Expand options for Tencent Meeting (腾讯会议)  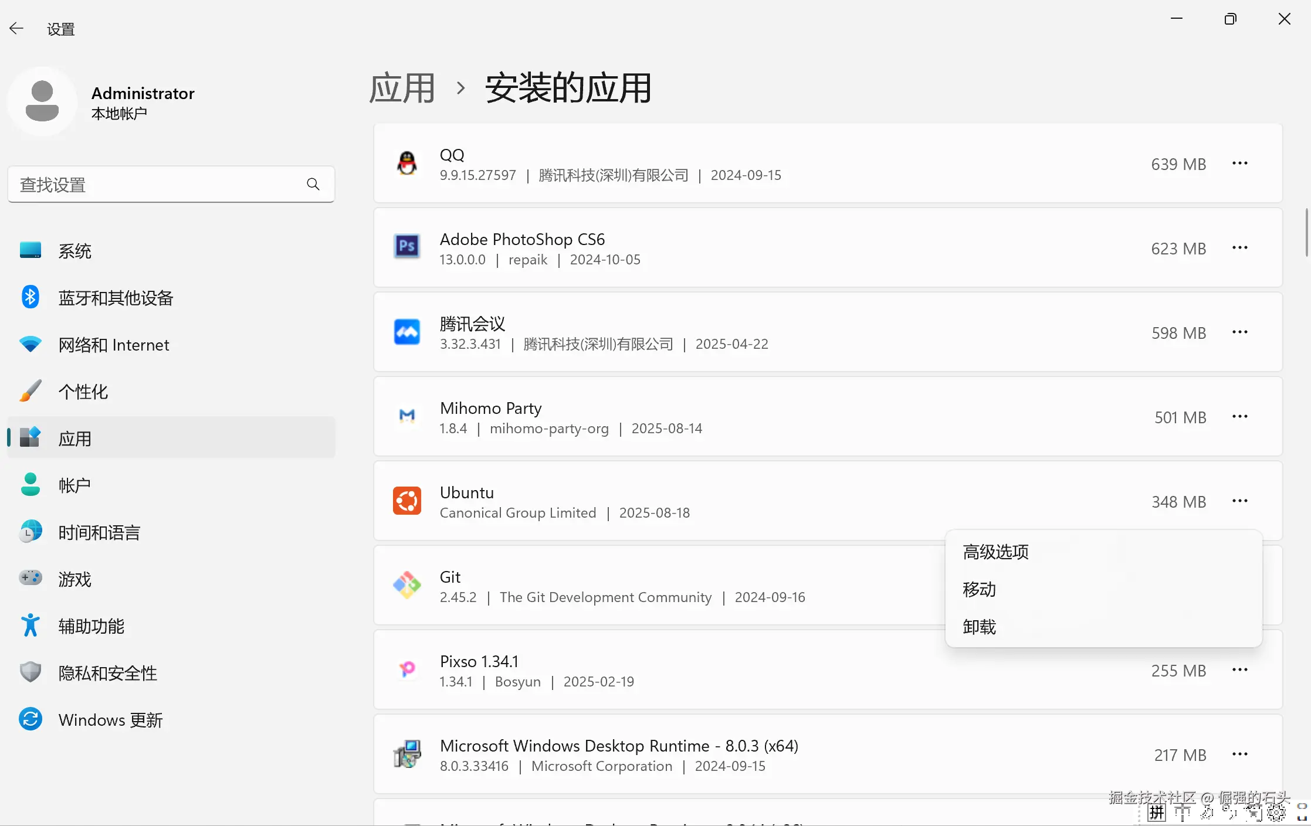point(1239,332)
